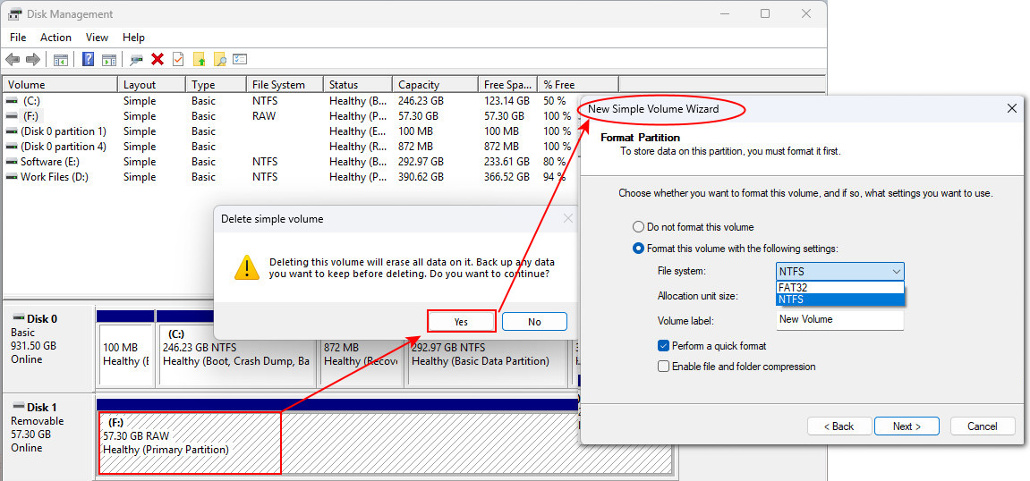Screen dimensions: 1030x481
Task: Toggle 'Perform a quick format' checkbox
Action: pos(663,346)
